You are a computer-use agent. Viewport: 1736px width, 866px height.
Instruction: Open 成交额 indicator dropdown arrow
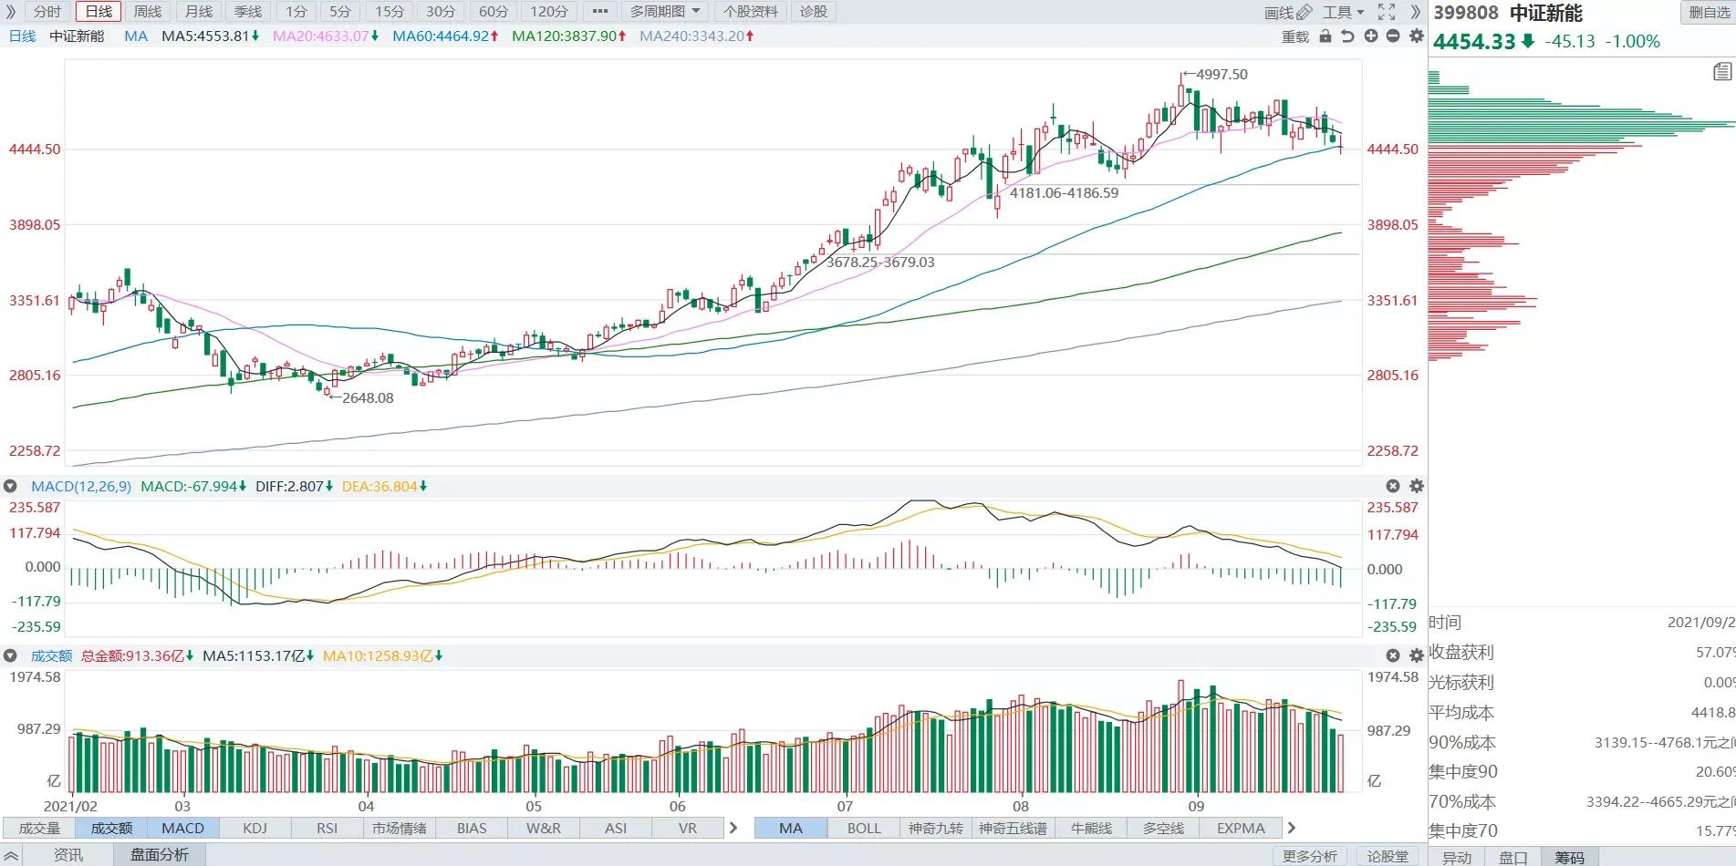pyautogui.click(x=10, y=655)
